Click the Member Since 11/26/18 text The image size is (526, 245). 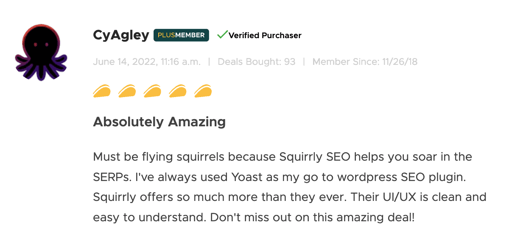(x=365, y=62)
